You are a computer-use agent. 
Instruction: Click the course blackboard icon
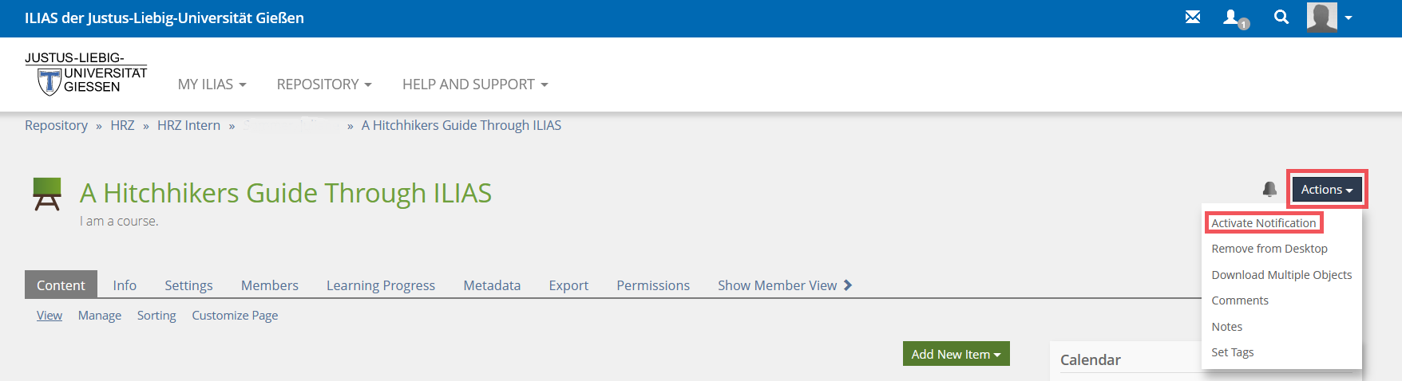pos(47,194)
